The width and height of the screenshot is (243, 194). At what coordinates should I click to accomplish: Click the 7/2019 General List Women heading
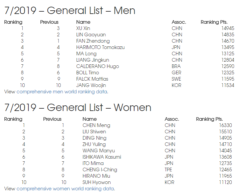[78, 108]
